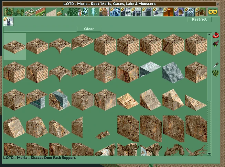Toggle the scenery cluster trees tool
Image resolution: width=225 pixels, height=167 pixels.
pos(215,73)
